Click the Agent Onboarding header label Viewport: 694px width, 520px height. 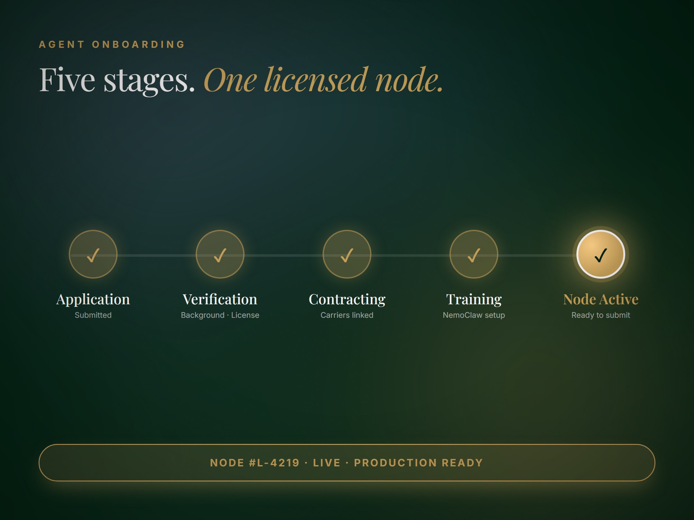click(112, 44)
